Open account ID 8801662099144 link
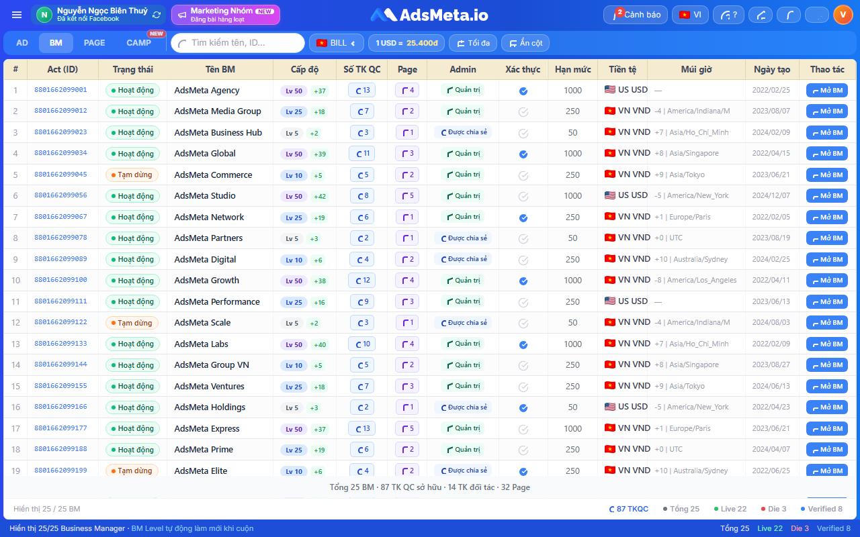 [60, 364]
